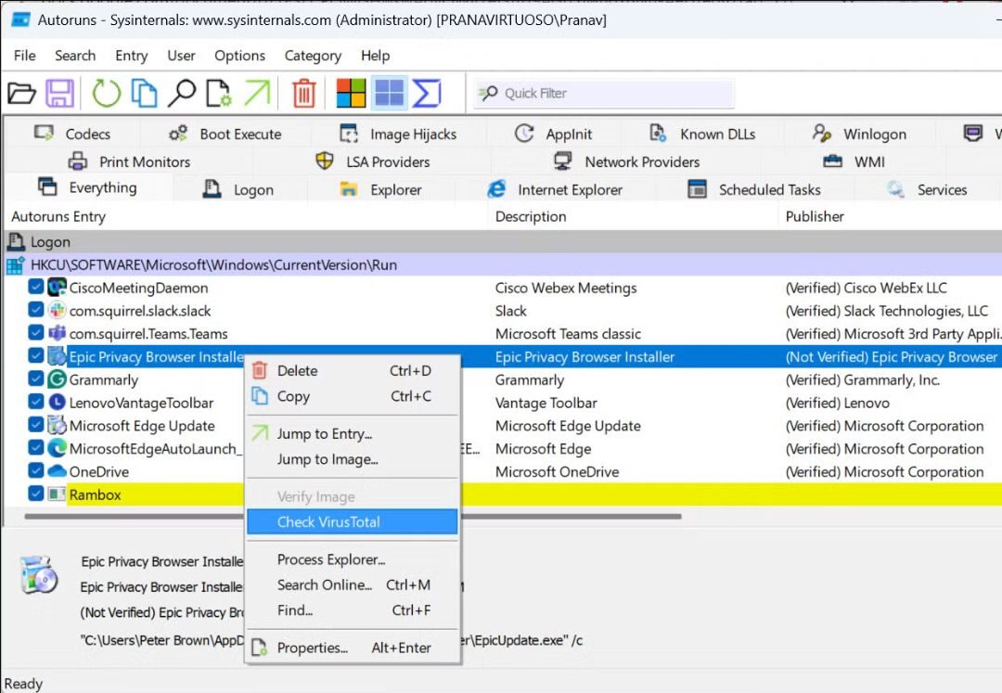Click the Find magnifier toolbar icon
The width and height of the screenshot is (1002, 693).
pyautogui.click(x=182, y=93)
